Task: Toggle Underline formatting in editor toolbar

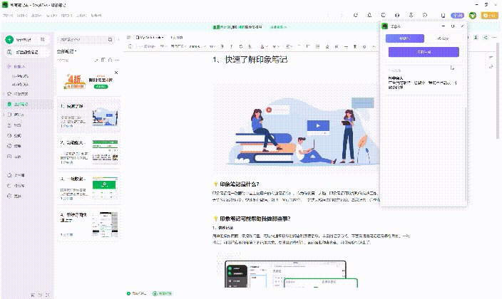Action: pyautogui.click(x=250, y=46)
